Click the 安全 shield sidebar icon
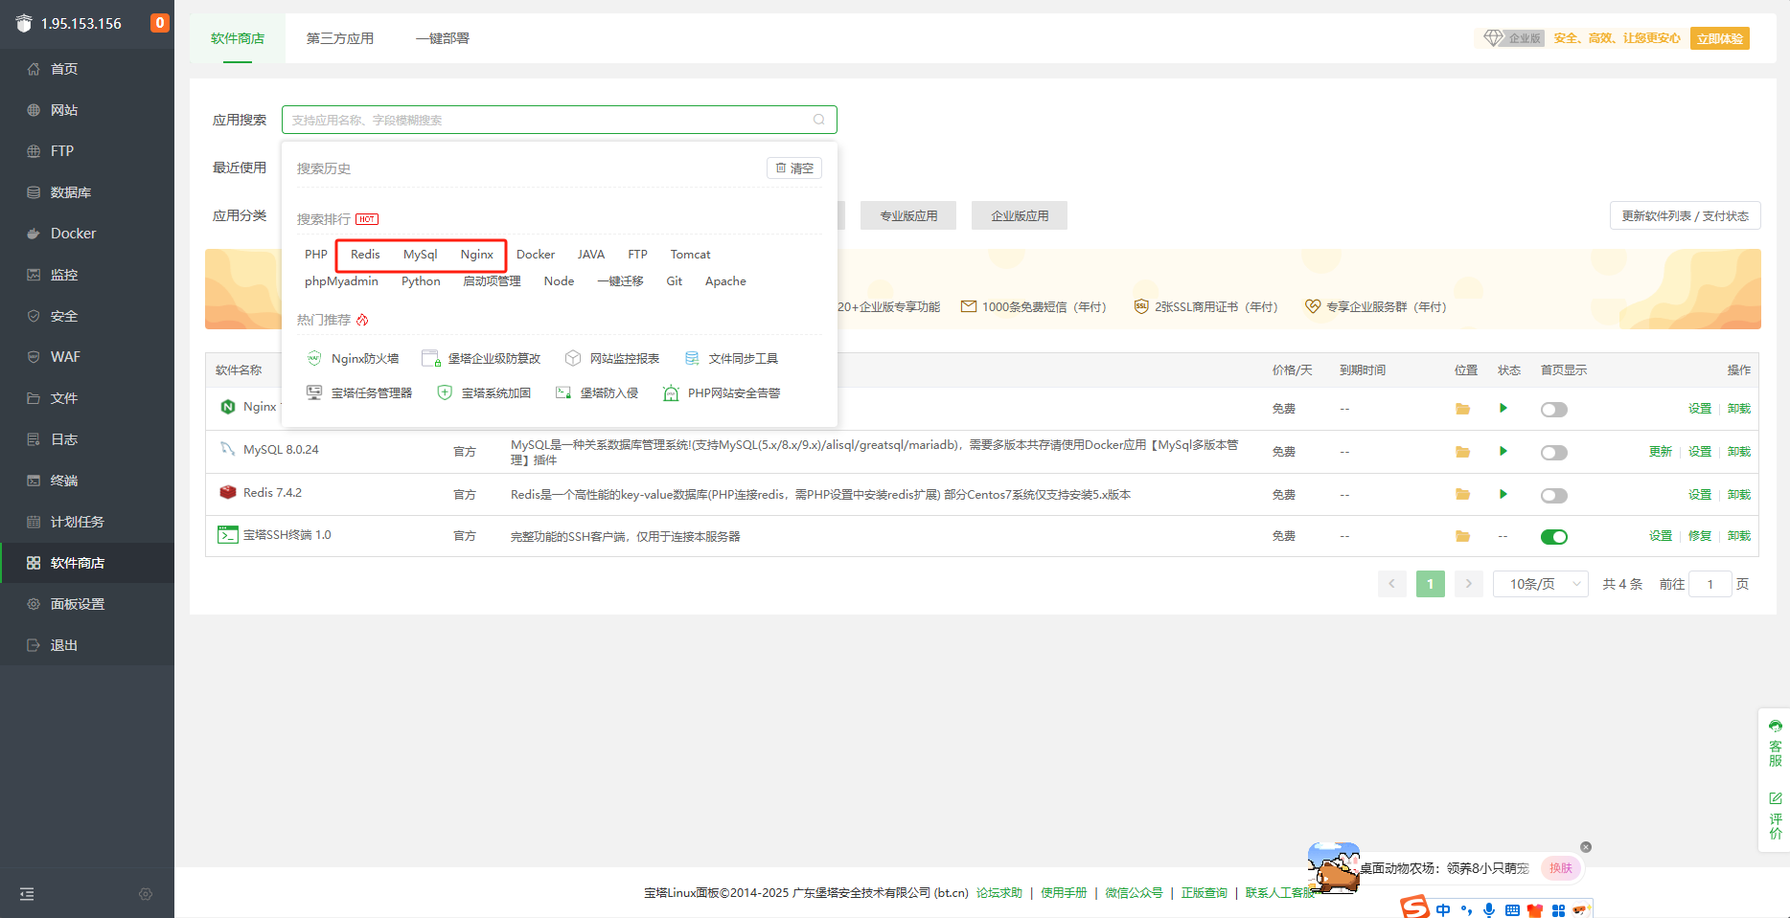The height and width of the screenshot is (918, 1790). coord(34,316)
